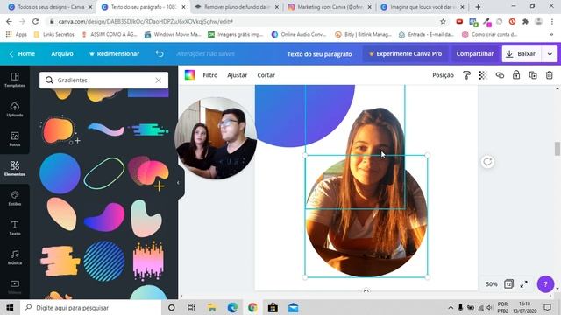Open the Música sidebar panel

tap(15, 257)
